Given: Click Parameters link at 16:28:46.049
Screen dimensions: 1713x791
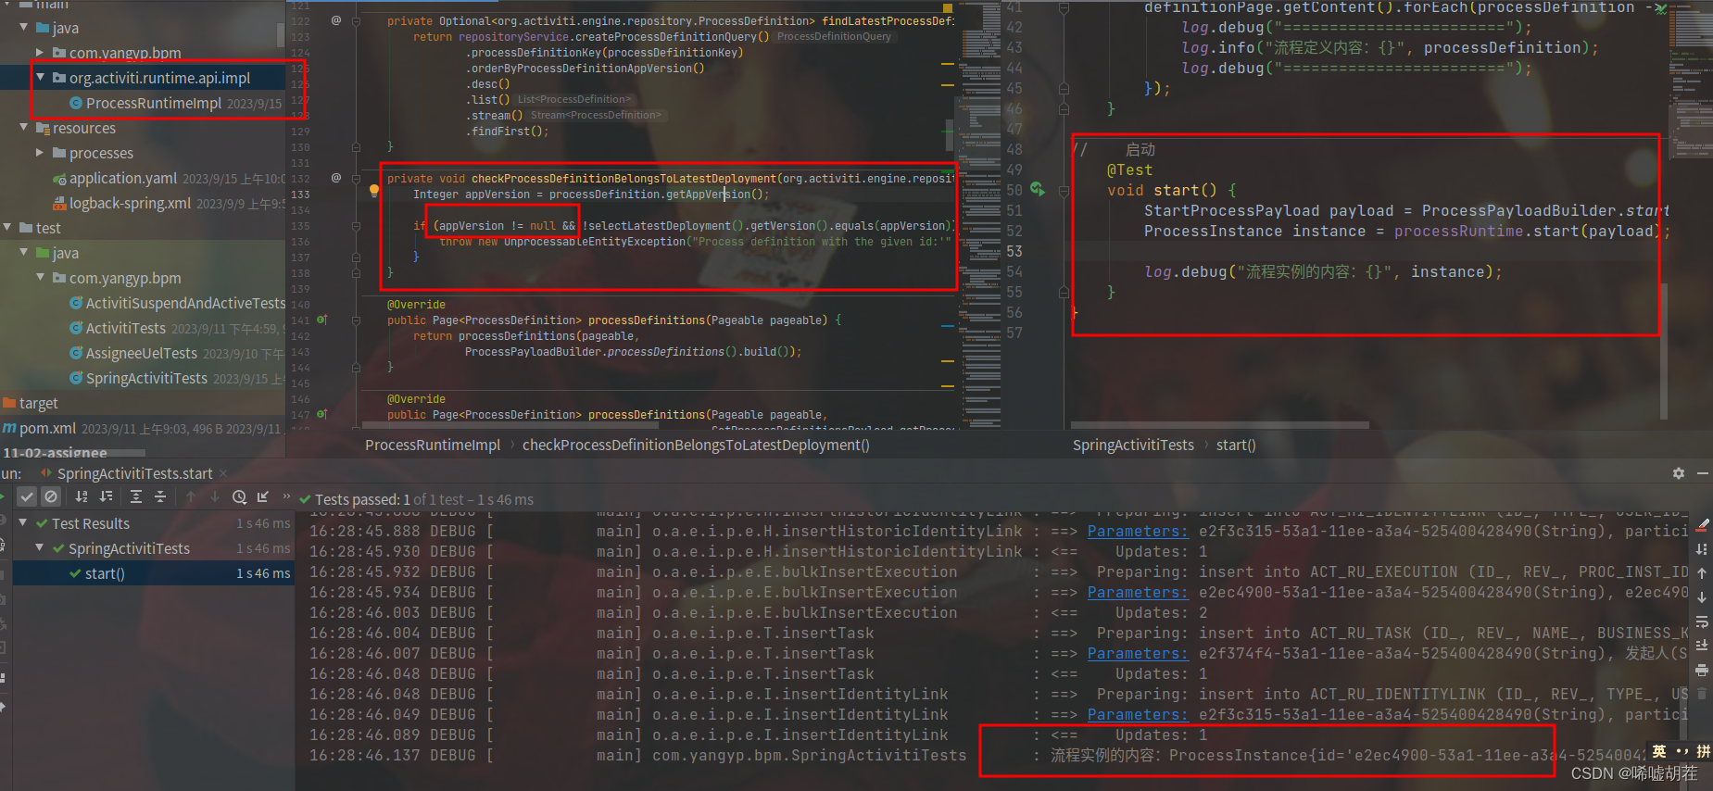Looking at the screenshot, I should (1138, 714).
